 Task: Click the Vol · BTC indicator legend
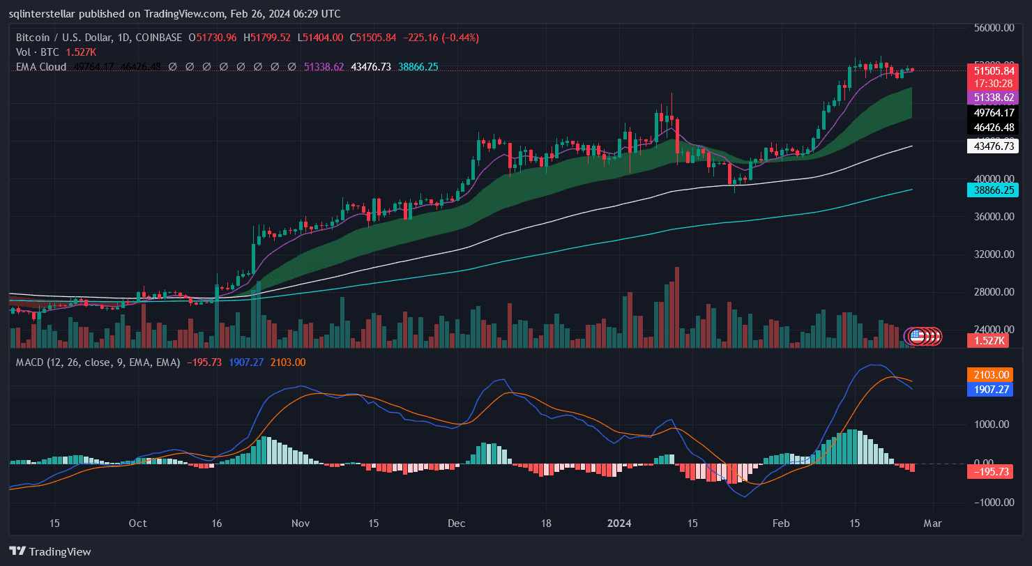[39, 52]
